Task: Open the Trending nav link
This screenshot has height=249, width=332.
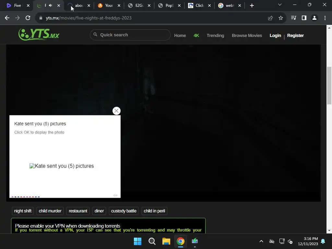Action: click(x=215, y=36)
